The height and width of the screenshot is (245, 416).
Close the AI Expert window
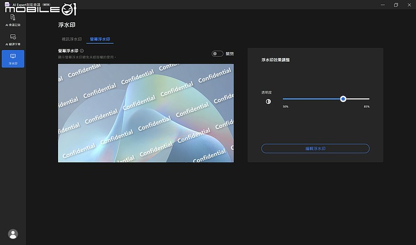(x=409, y=5)
